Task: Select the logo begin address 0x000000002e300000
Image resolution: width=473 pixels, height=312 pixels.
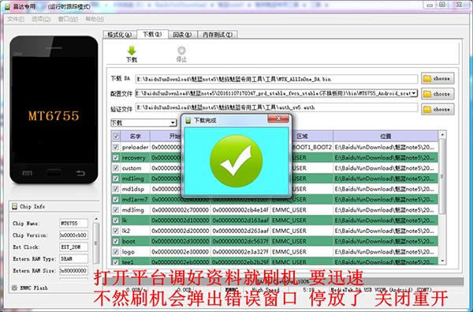Action: click(x=180, y=251)
